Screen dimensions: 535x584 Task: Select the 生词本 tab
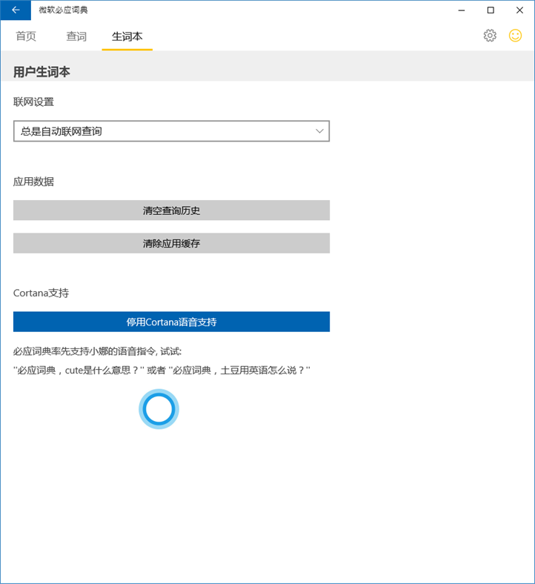coord(127,36)
